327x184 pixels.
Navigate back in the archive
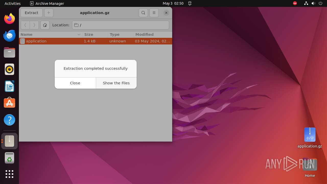pyautogui.click(x=25, y=25)
